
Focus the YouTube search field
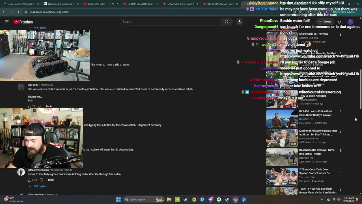click(x=171, y=22)
